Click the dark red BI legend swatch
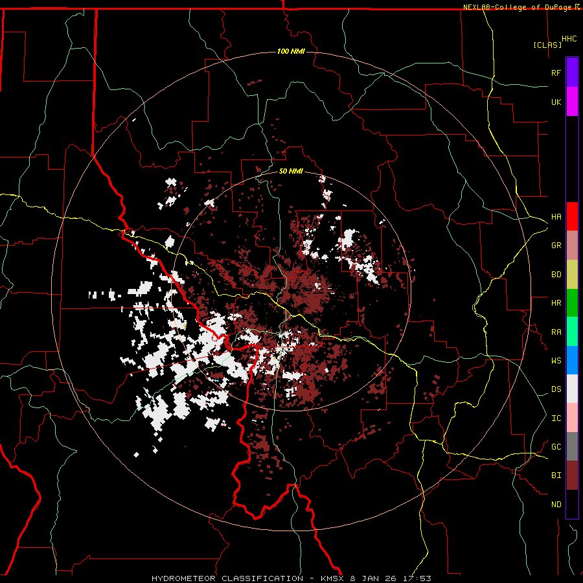The height and width of the screenshot is (583, 583). [572, 475]
